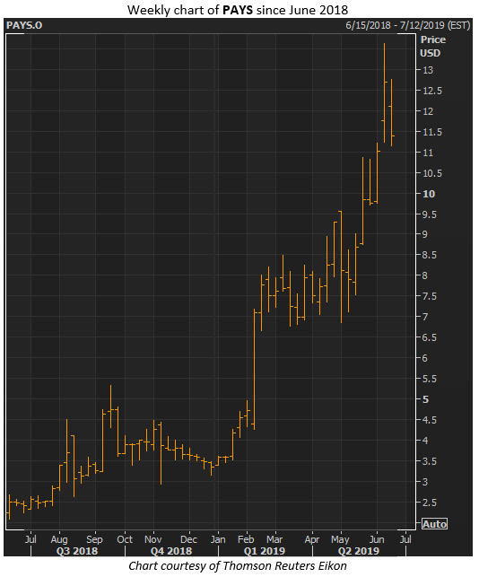
Task: Click the tallest price bar above 13
Action: (x=384, y=92)
